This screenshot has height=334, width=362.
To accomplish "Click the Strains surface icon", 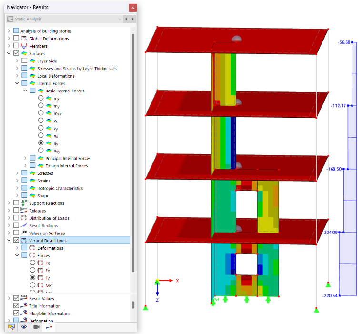I will click(x=32, y=181).
